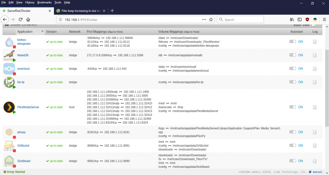Screen dimensions: 329x175
Task: Open the nextcloud application link
Action: [23, 69]
